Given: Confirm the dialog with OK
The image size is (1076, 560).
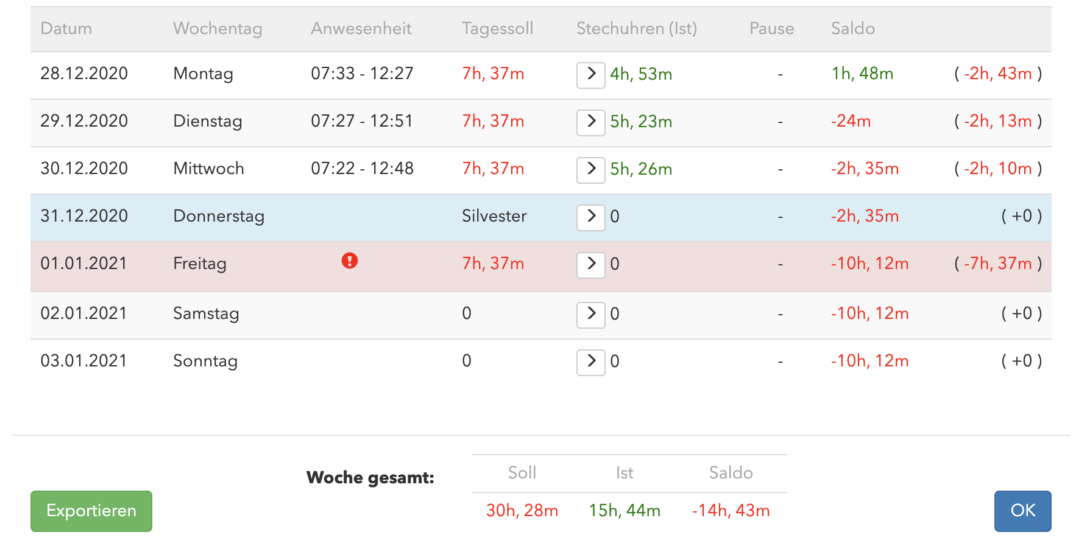Looking at the screenshot, I should tap(1022, 511).
